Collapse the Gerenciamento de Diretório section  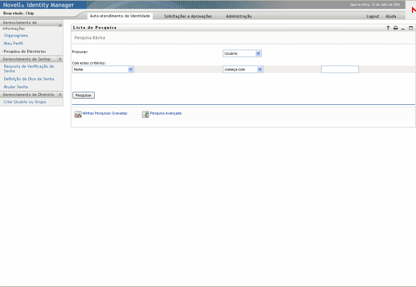click(x=60, y=95)
